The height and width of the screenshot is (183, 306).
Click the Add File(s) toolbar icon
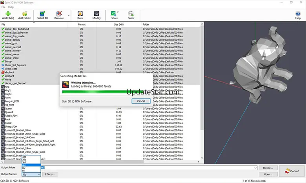[x=8, y=15]
